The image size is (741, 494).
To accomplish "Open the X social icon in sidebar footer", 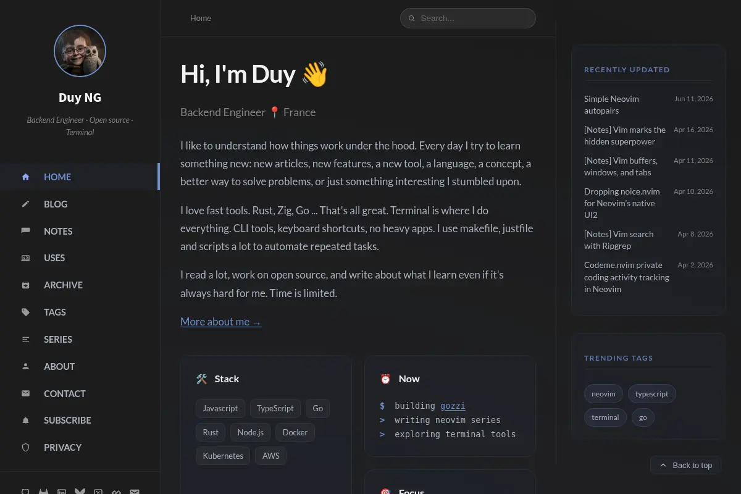I will click(98, 492).
